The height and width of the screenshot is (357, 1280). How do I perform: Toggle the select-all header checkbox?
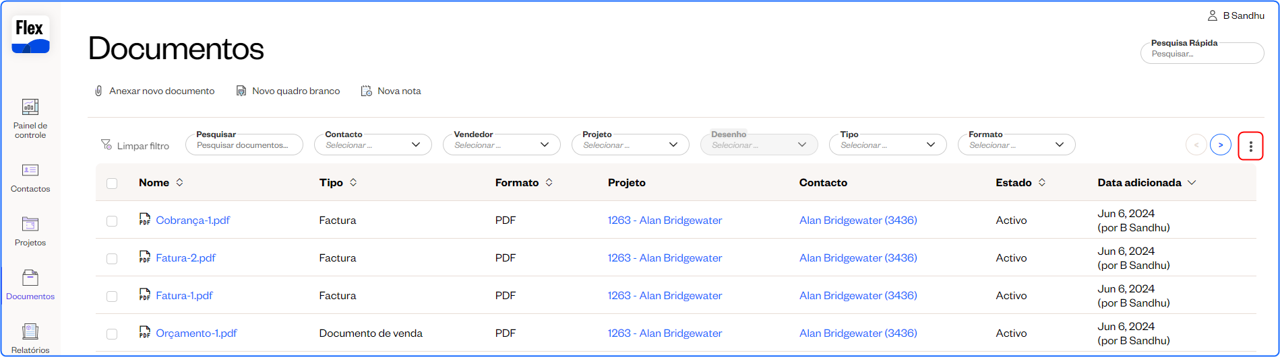pyautogui.click(x=112, y=184)
